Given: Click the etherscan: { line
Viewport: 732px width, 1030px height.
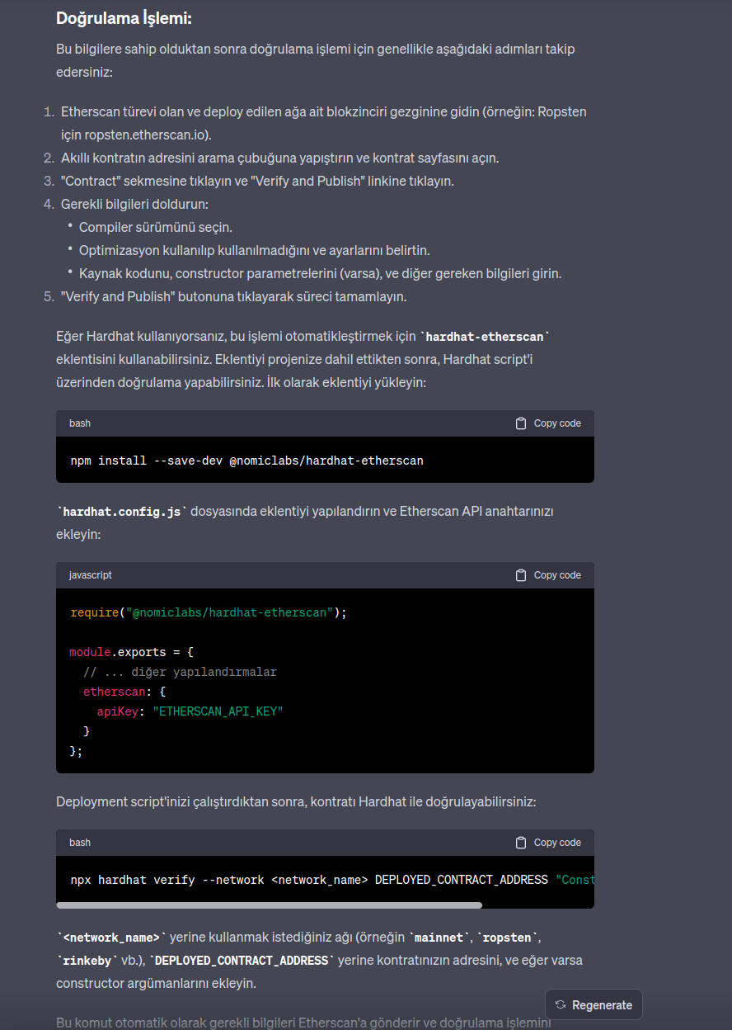Looking at the screenshot, I should (x=124, y=692).
